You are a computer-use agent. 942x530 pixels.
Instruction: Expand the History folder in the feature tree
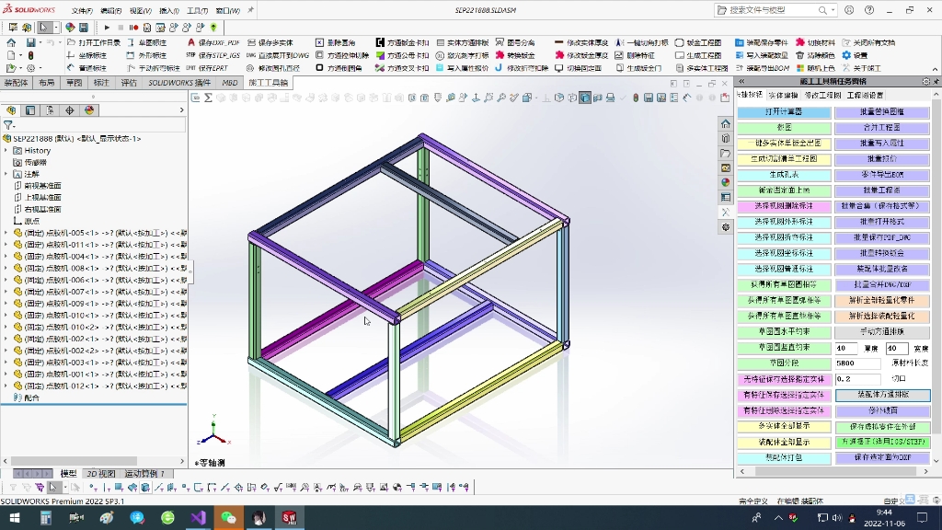click(x=6, y=151)
